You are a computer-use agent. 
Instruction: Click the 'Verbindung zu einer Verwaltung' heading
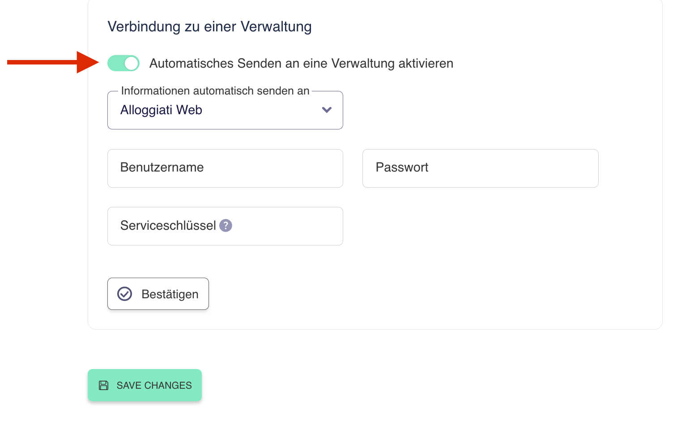tap(209, 27)
